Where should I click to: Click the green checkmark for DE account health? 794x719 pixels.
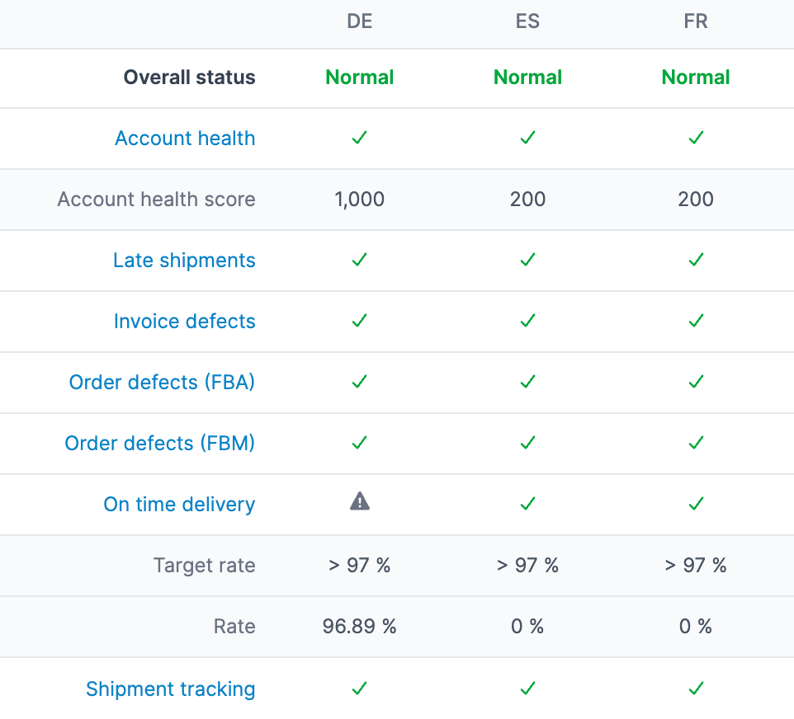[359, 138]
